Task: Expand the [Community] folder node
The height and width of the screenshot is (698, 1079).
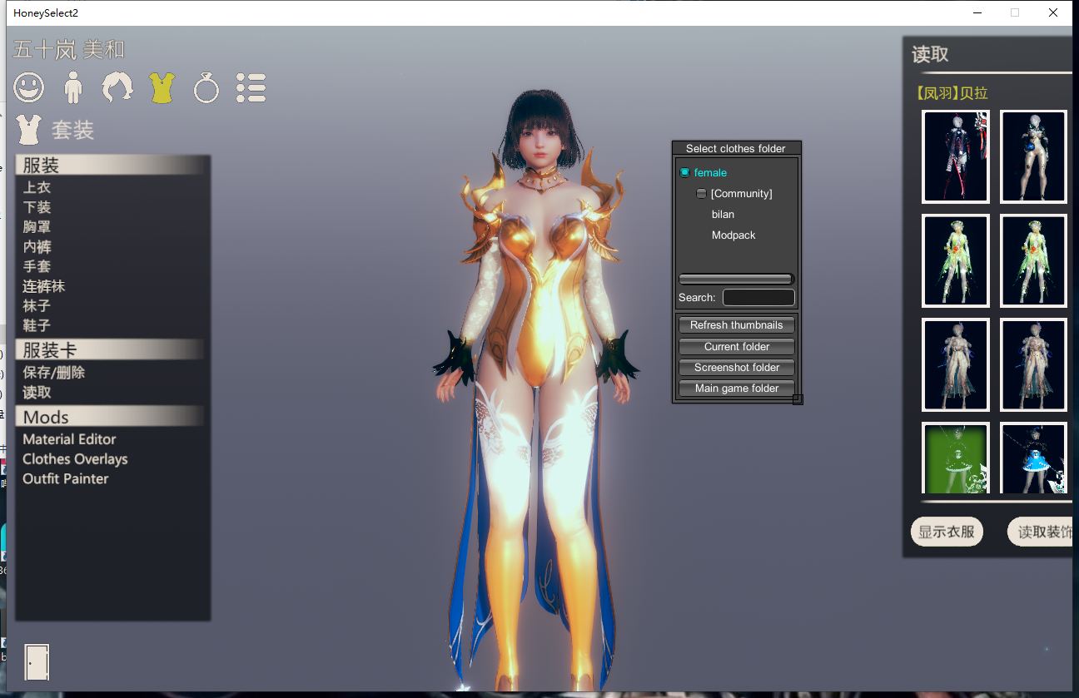Action: point(701,193)
